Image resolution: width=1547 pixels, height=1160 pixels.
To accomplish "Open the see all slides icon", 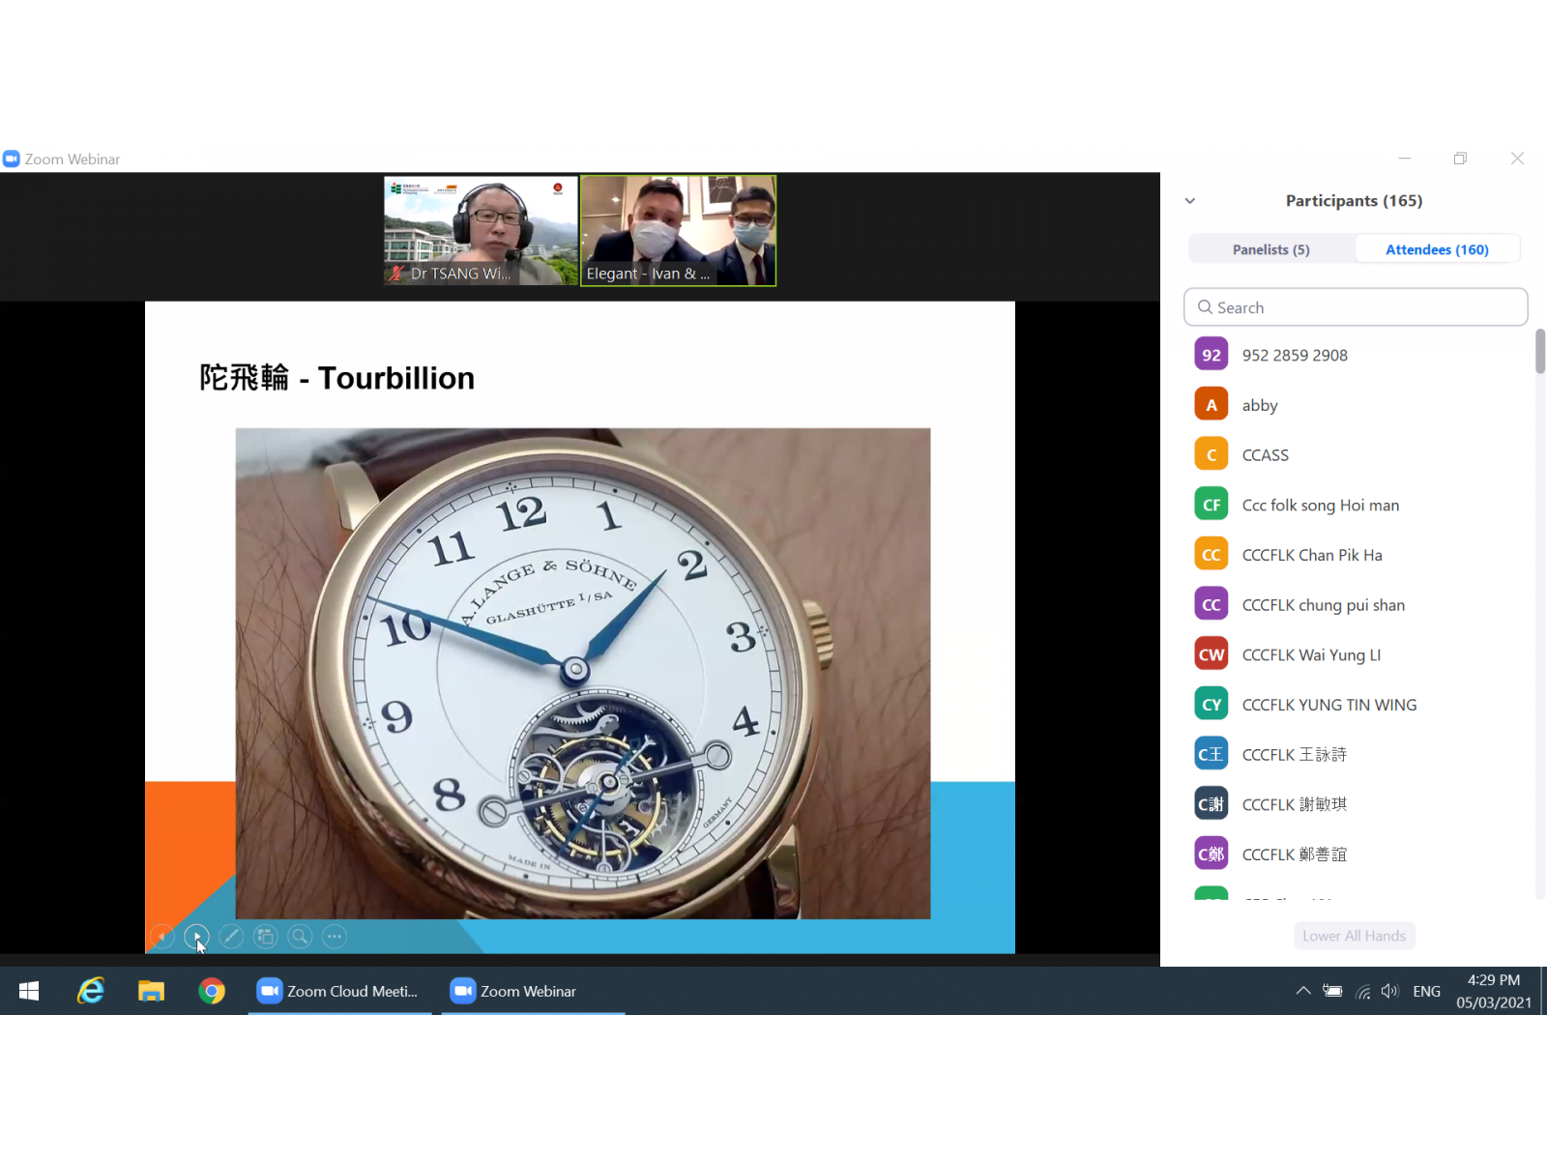I will click(266, 936).
